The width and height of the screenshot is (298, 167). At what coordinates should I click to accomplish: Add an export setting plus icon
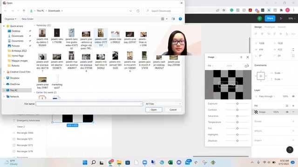(x=293, y=140)
